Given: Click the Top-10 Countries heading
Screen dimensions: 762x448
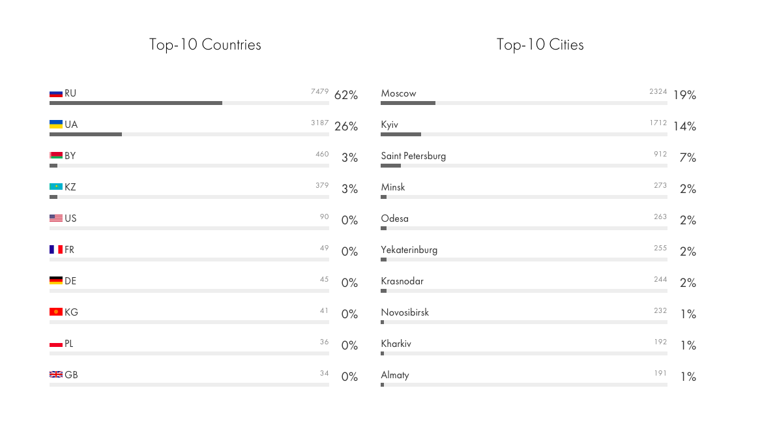Looking at the screenshot, I should [x=205, y=44].
